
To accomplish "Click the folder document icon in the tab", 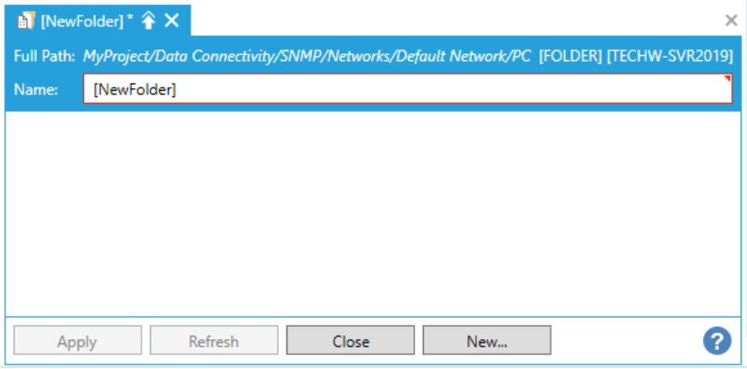I will pyautogui.click(x=26, y=21).
